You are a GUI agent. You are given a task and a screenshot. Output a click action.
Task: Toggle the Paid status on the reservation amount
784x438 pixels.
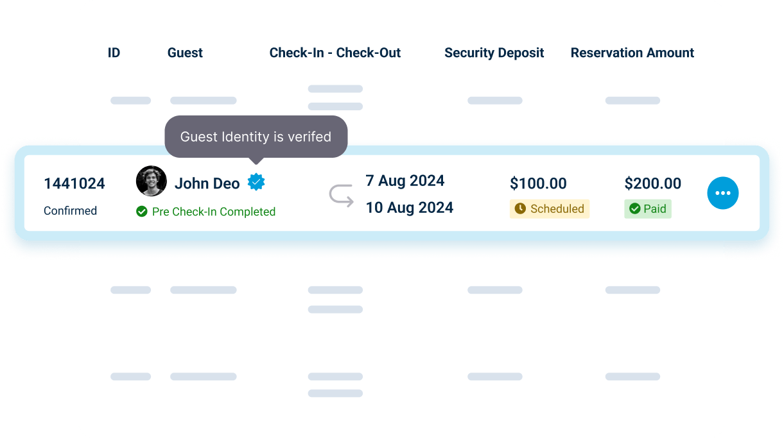point(648,208)
